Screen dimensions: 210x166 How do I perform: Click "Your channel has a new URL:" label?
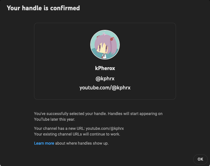(59, 129)
